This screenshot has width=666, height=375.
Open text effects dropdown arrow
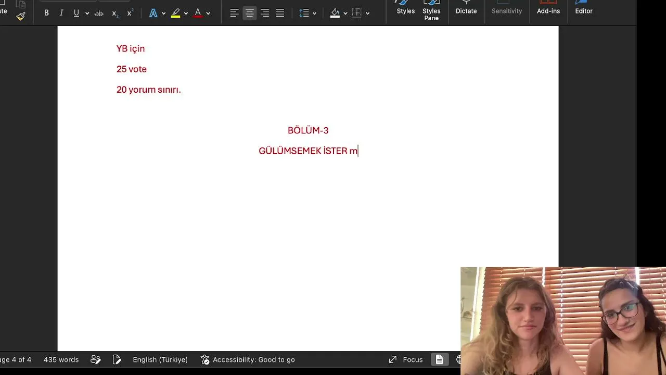coord(163,13)
